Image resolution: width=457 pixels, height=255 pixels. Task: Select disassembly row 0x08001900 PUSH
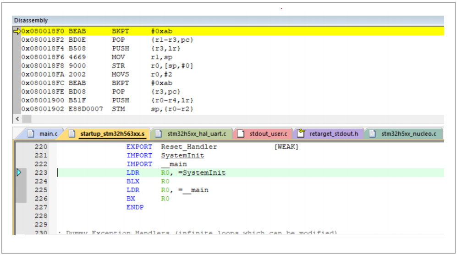coord(232,100)
